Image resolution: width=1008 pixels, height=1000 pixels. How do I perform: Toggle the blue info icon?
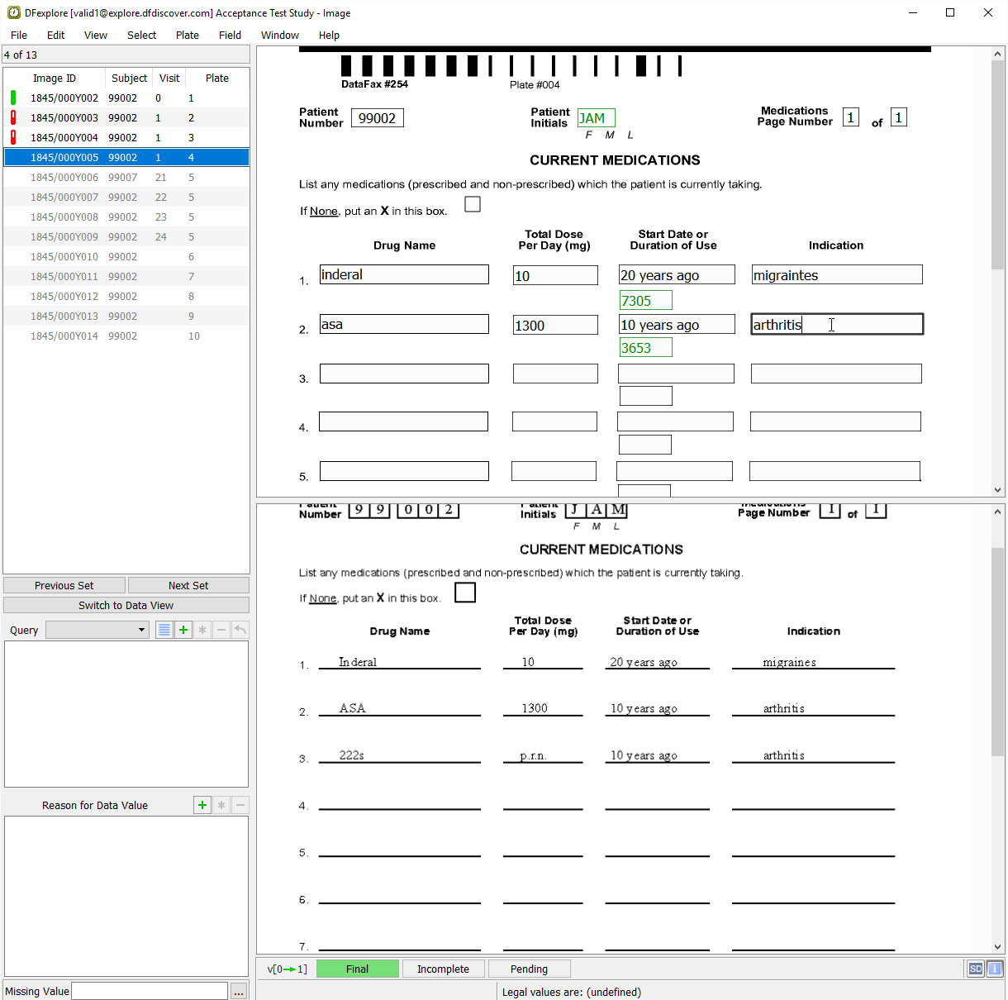click(x=995, y=969)
